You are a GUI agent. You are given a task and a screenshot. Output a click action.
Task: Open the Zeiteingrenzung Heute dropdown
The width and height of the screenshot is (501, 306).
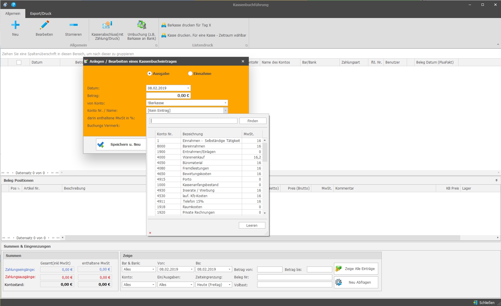click(230, 285)
